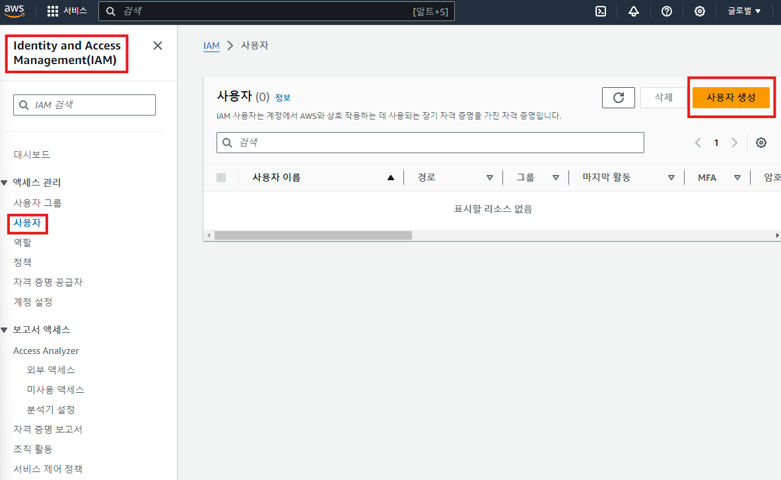Open 자격 증명 공급자 in the sidebar
The image size is (781, 480).
point(48,283)
